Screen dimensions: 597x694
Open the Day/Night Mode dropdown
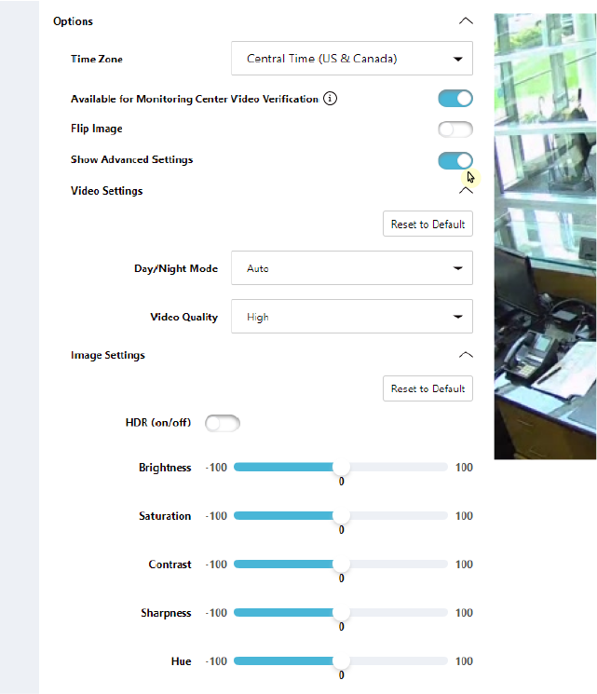352,268
